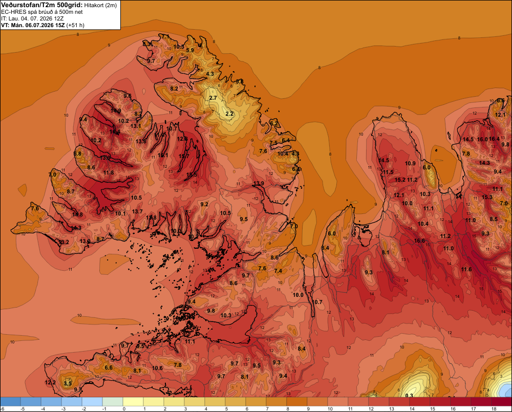Click the legend label -3
This screenshot has width=512, height=412.
(x=63, y=409)
